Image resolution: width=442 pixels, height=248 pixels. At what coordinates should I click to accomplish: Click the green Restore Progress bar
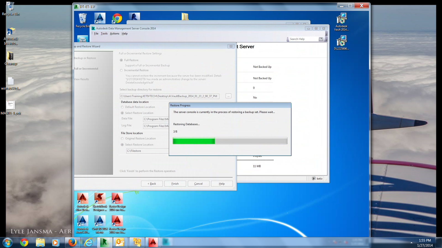pos(230,141)
